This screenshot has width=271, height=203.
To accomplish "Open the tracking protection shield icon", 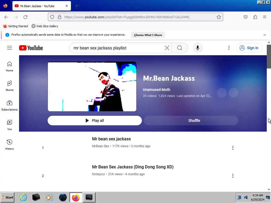I will click(x=52, y=17).
